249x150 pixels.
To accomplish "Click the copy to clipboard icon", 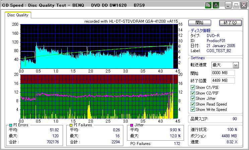I will click(208, 5).
